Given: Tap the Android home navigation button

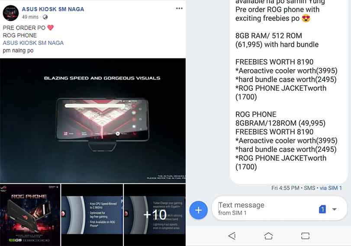Looking at the screenshot, I should click(x=268, y=236).
